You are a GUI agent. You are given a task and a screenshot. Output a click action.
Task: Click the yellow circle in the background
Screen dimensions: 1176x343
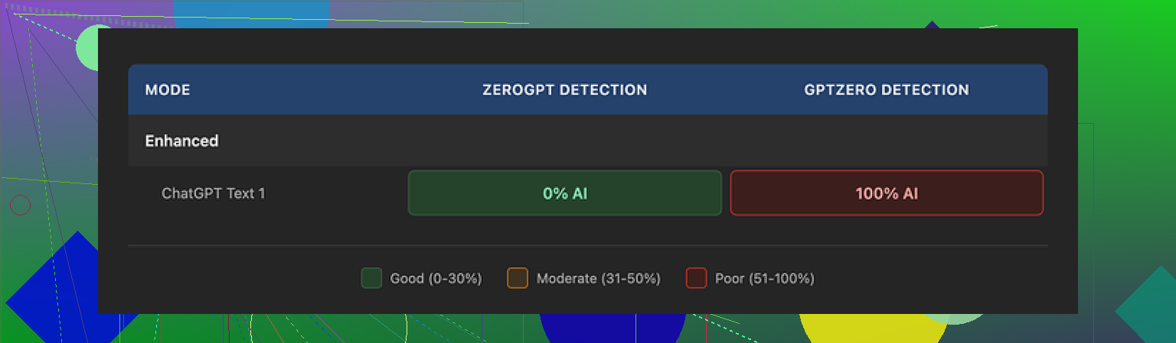coord(873,327)
